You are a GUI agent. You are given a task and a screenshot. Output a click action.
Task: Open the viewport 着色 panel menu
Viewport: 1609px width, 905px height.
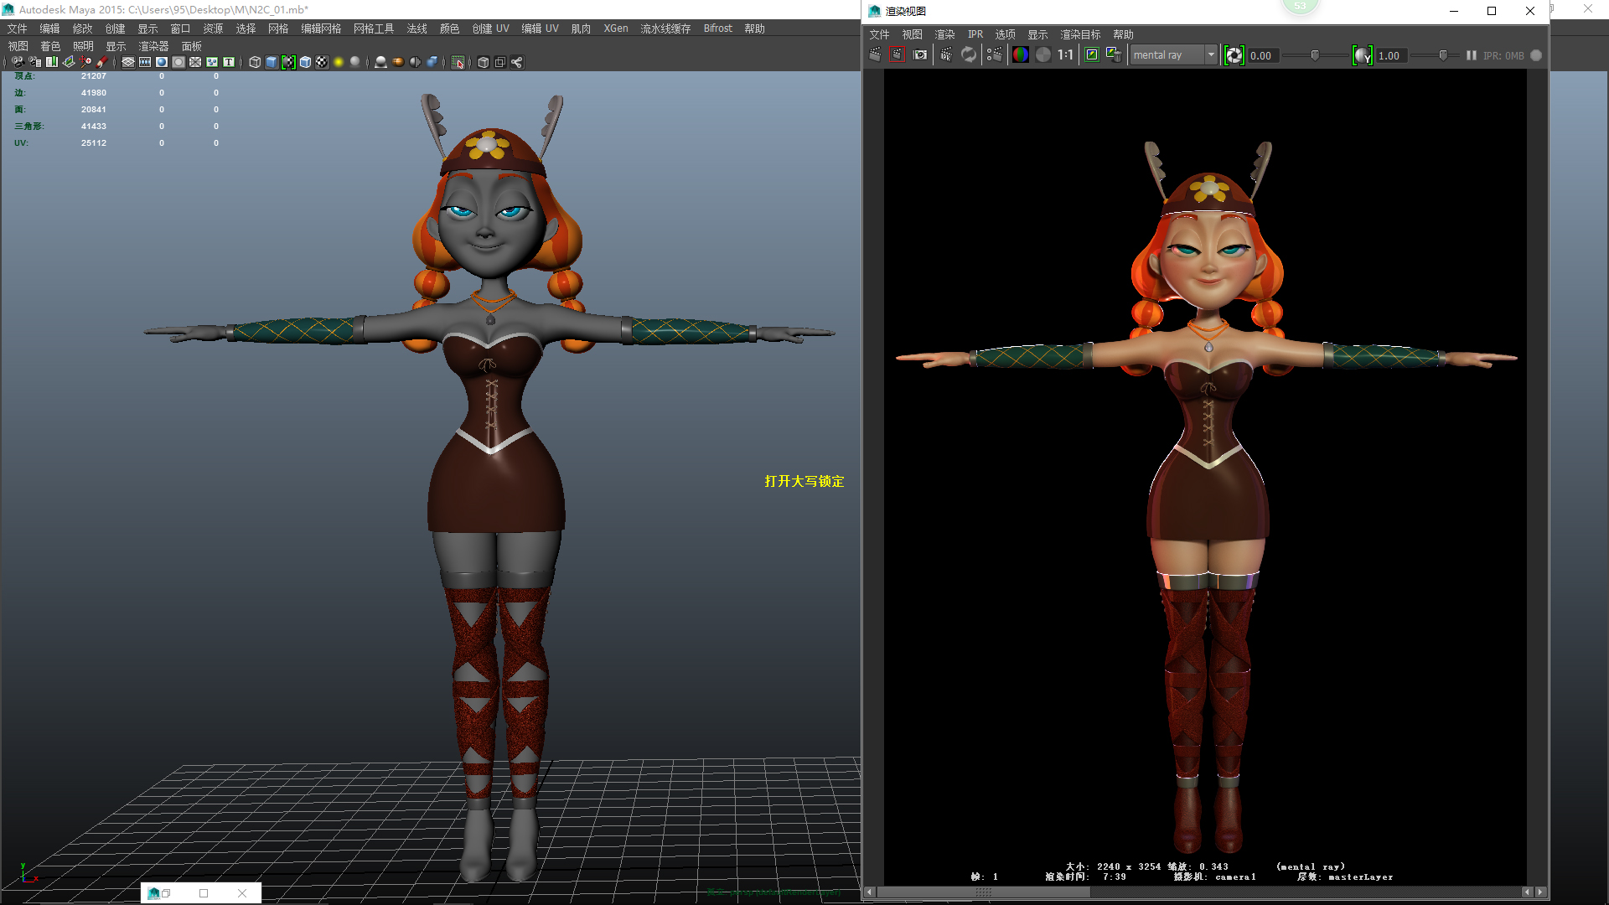point(50,46)
